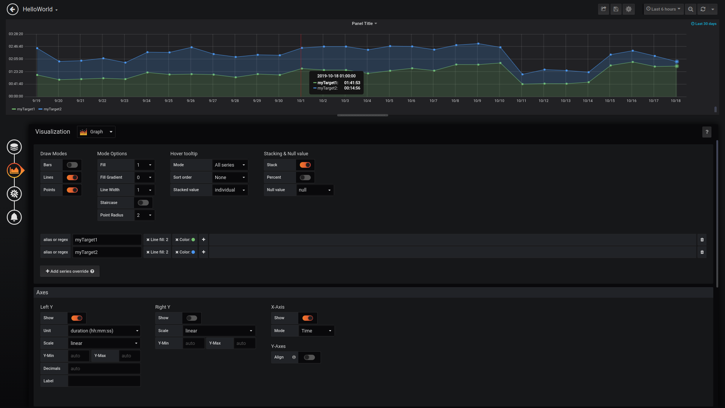This screenshot has width=725, height=408.
Task: Click the blue myTarget2 color swatch
Action: point(193,252)
